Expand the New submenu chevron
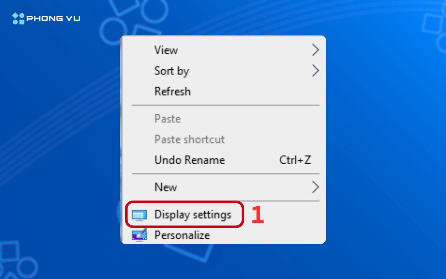The width and height of the screenshot is (446, 279). coord(315,187)
